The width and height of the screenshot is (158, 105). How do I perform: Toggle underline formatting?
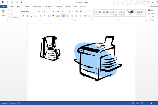pos(32,16)
